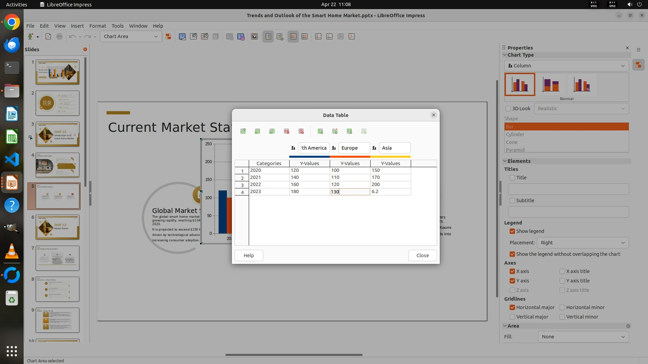Collapse the Elements section
Viewport: 648px width, 364px height.
pyautogui.click(x=505, y=161)
